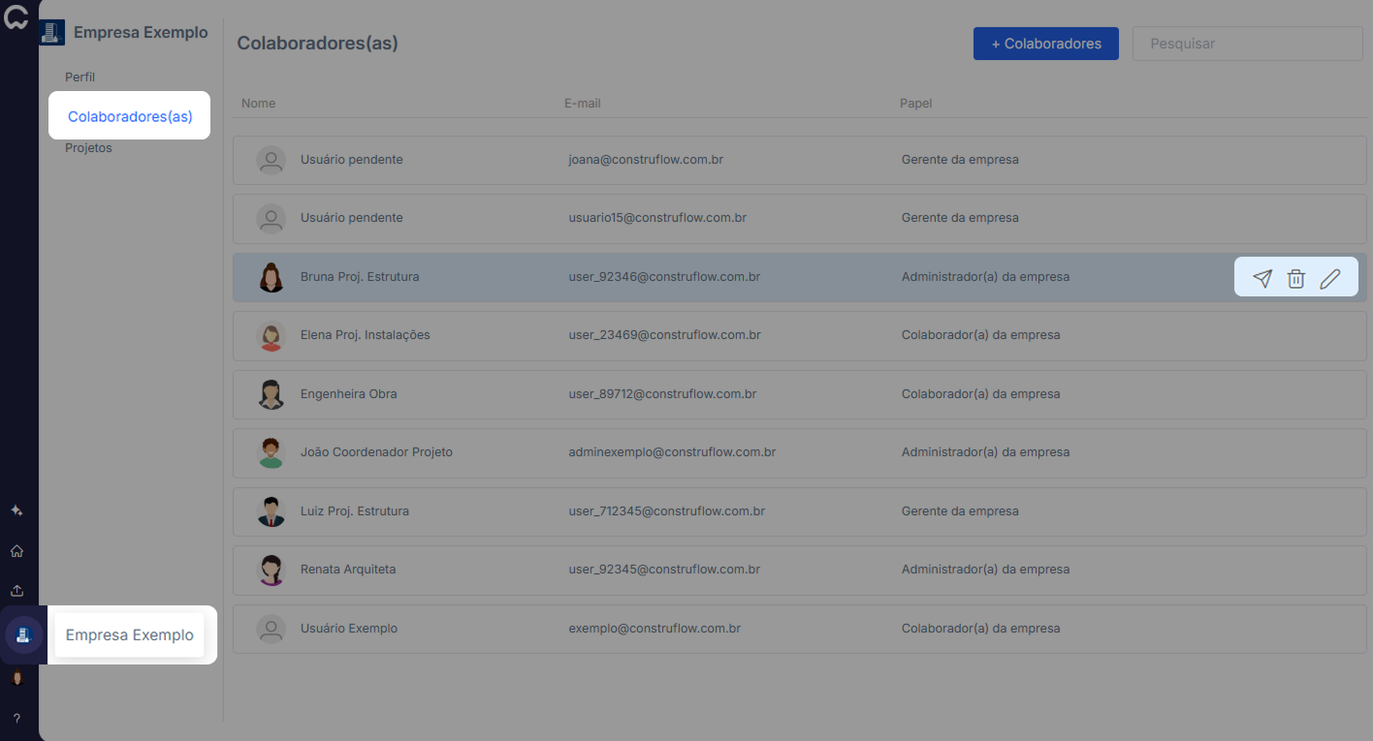Screen dimensions: 1373x741
Task: Click Engenheira Obra avatar
Action: [271, 394]
